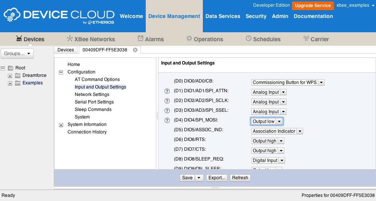Viewport: 376px width, 201px height.
Task: Click the Ready status text
Action: coord(8,195)
